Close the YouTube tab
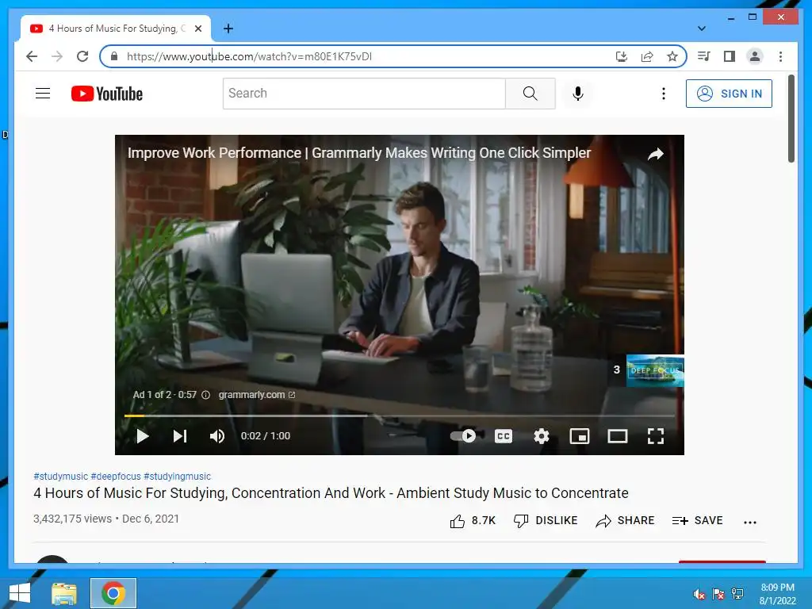812x609 pixels. pyautogui.click(x=197, y=29)
